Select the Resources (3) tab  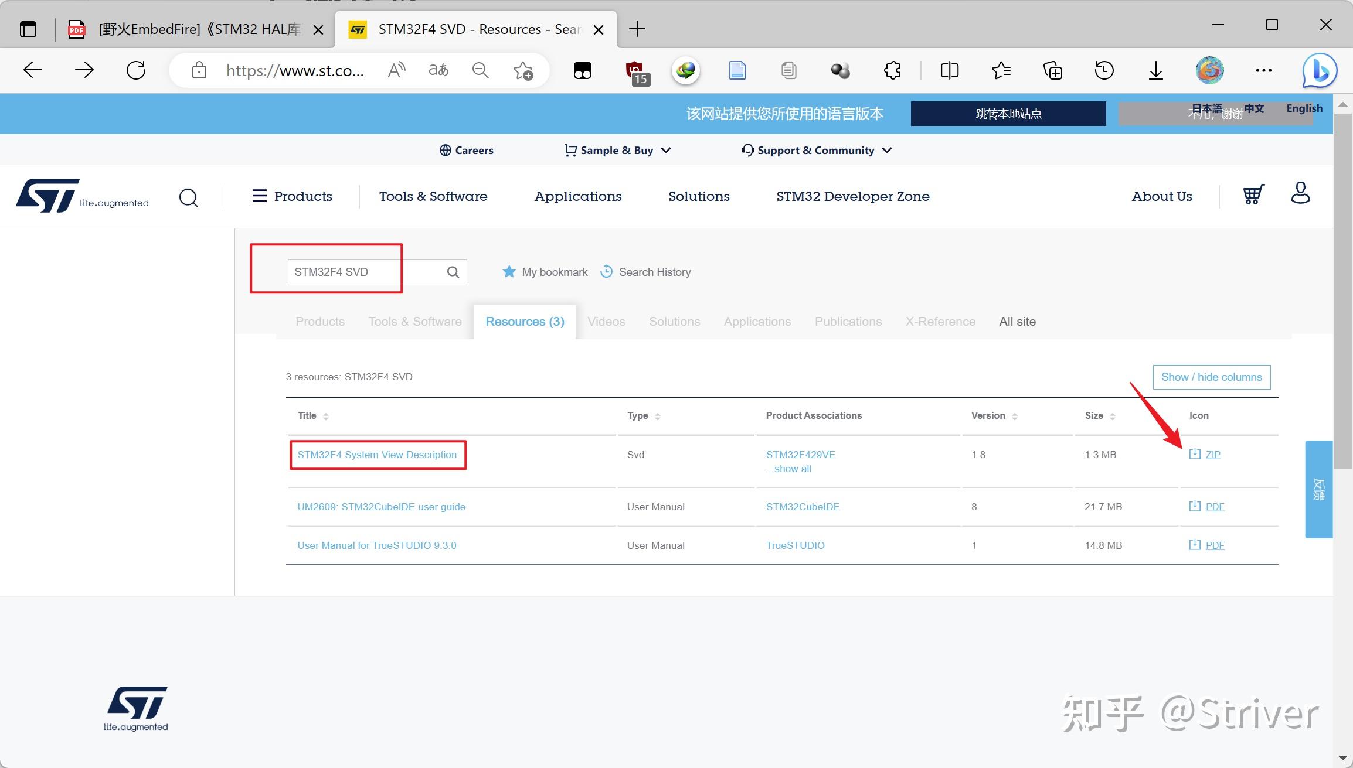pos(525,321)
